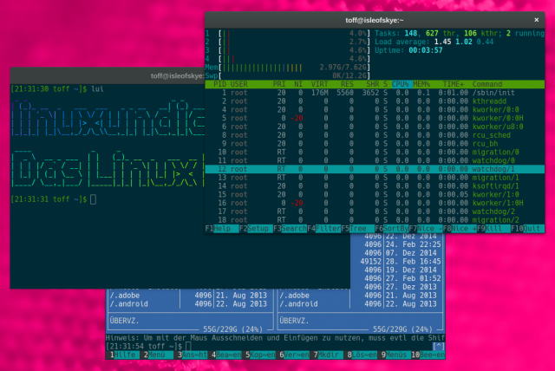Sort by the NI column header

coord(298,84)
